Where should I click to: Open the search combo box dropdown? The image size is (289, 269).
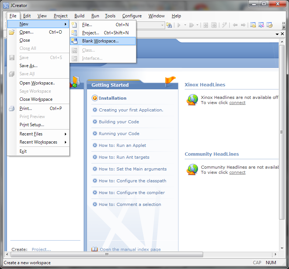click(x=162, y=25)
